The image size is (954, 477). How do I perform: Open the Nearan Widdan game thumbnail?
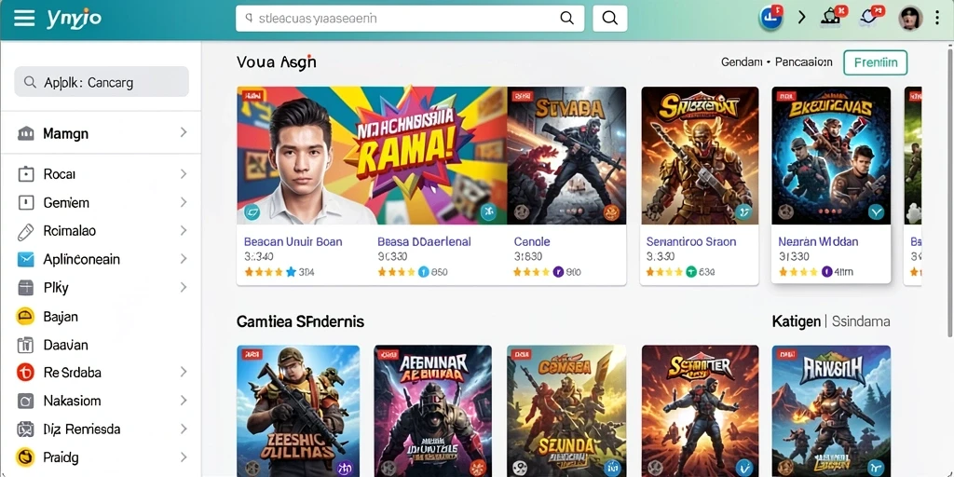[x=831, y=156]
